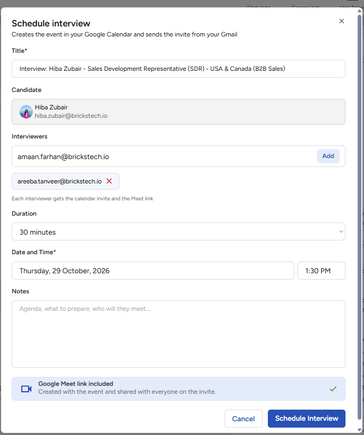Click the Google Meet video camera icon
This screenshot has height=435, width=364.
[x=26, y=389]
